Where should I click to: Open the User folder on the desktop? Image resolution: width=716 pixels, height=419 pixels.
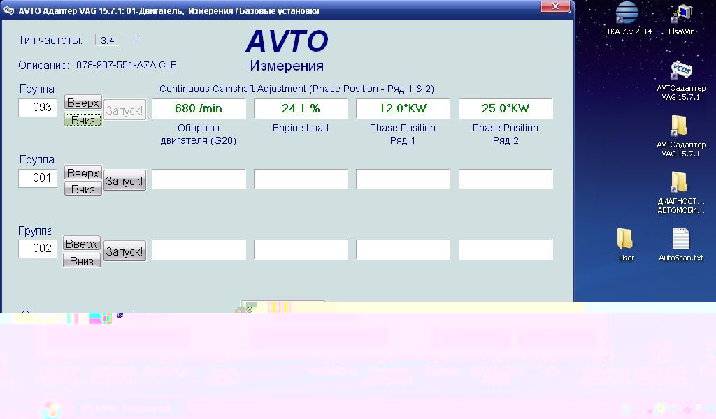tap(626, 239)
